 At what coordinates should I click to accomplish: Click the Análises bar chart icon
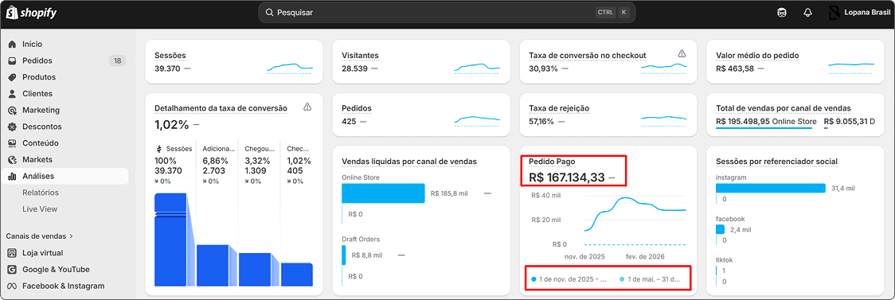tap(12, 176)
